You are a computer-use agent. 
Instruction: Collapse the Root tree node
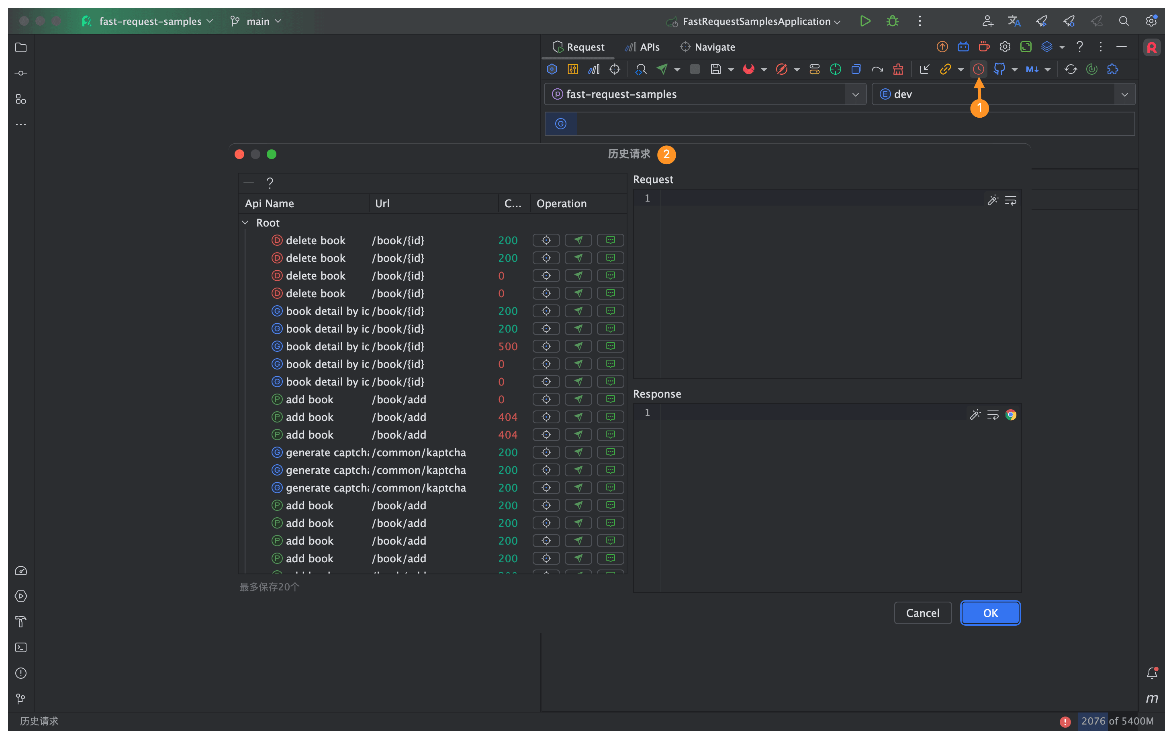point(245,223)
